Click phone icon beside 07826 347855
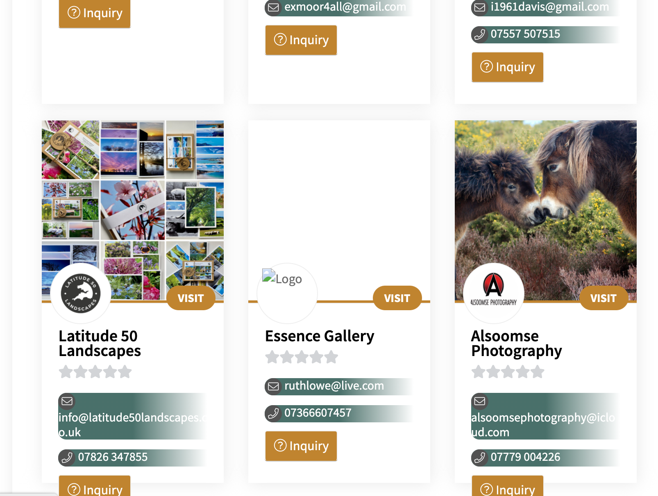The width and height of the screenshot is (658, 496). coord(67,458)
